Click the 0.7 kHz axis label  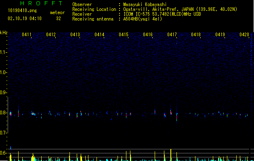[x=4, y=133]
